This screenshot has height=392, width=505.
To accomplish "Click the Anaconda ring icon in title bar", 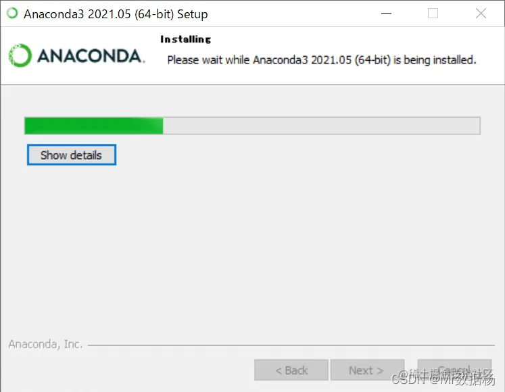I will pos(13,14).
